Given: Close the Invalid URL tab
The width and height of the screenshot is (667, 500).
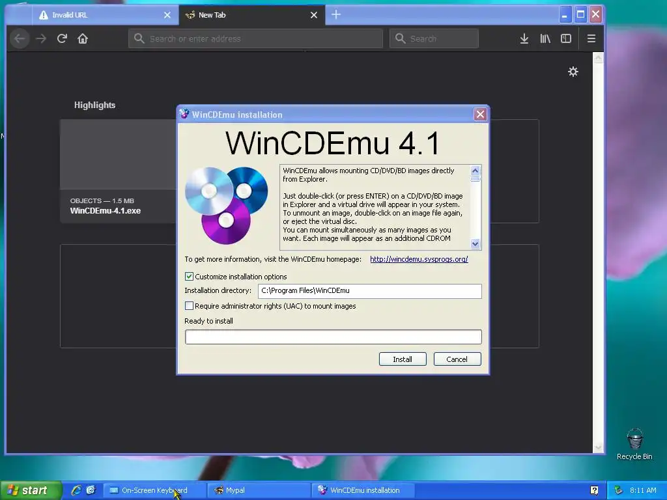Looking at the screenshot, I should pos(167,15).
